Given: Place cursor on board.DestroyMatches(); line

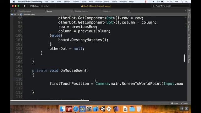Looking at the screenshot, I should pos(83,40).
